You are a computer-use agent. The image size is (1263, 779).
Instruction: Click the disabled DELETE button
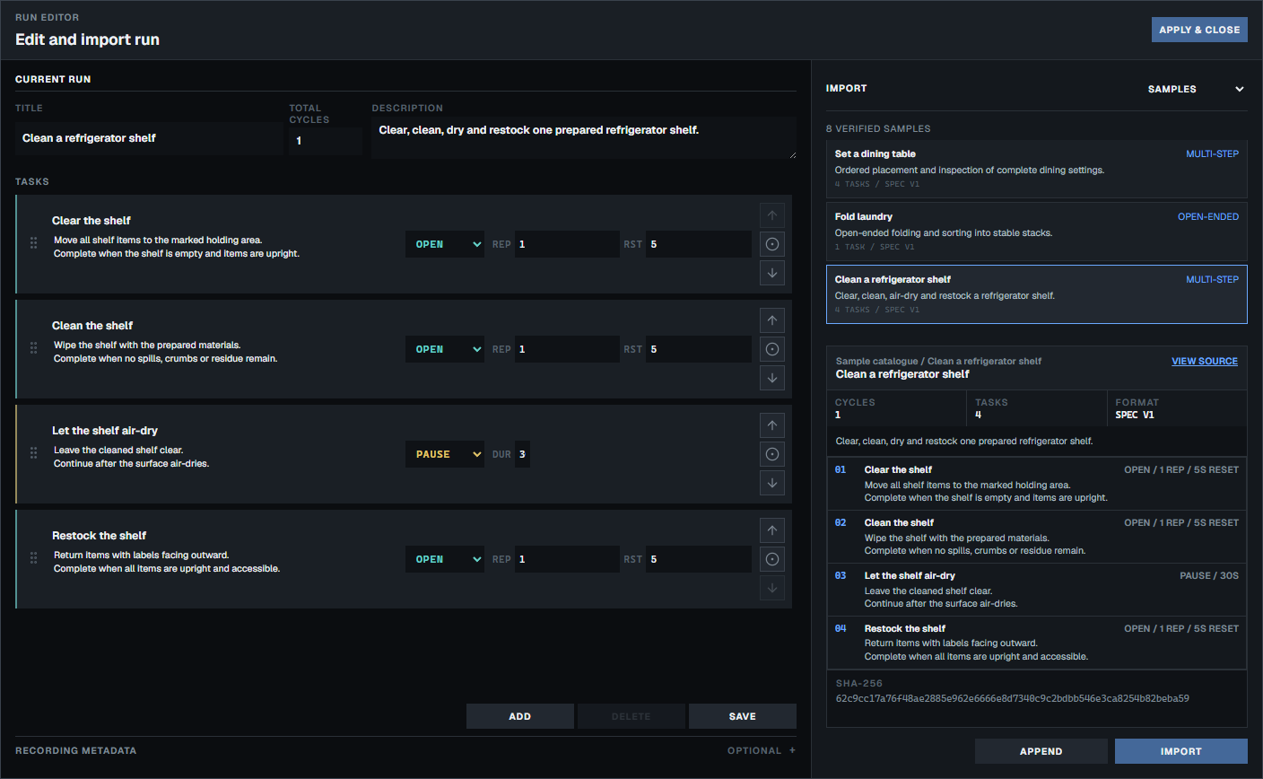tap(631, 716)
